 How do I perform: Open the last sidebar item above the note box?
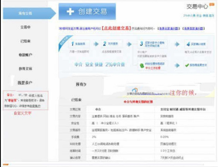[x=25, y=82]
